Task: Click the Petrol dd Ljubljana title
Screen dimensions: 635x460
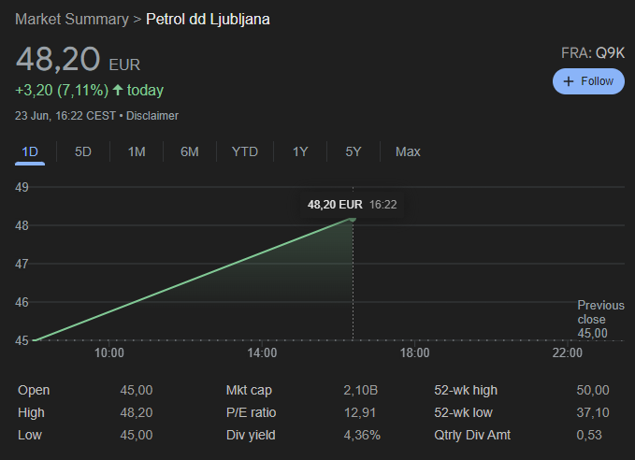Action: (208, 19)
